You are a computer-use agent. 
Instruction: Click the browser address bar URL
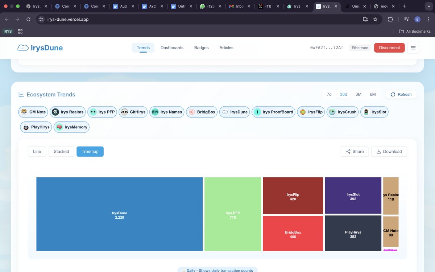point(68,19)
